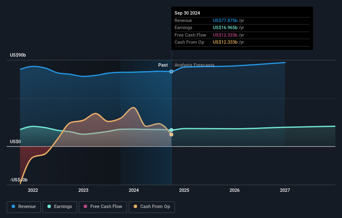The image size is (342, 218).
Task: Click the US$16.965b earnings value
Action: tap(225, 27)
